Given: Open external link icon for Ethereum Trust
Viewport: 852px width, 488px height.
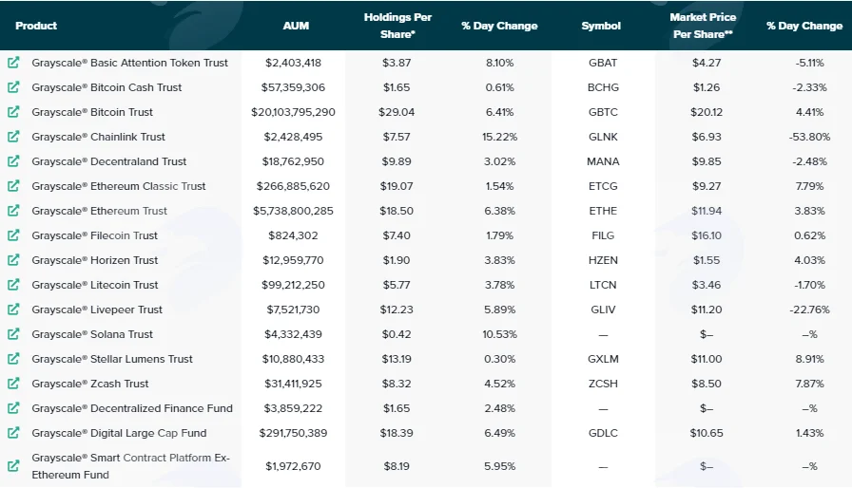Looking at the screenshot, I should pos(13,211).
